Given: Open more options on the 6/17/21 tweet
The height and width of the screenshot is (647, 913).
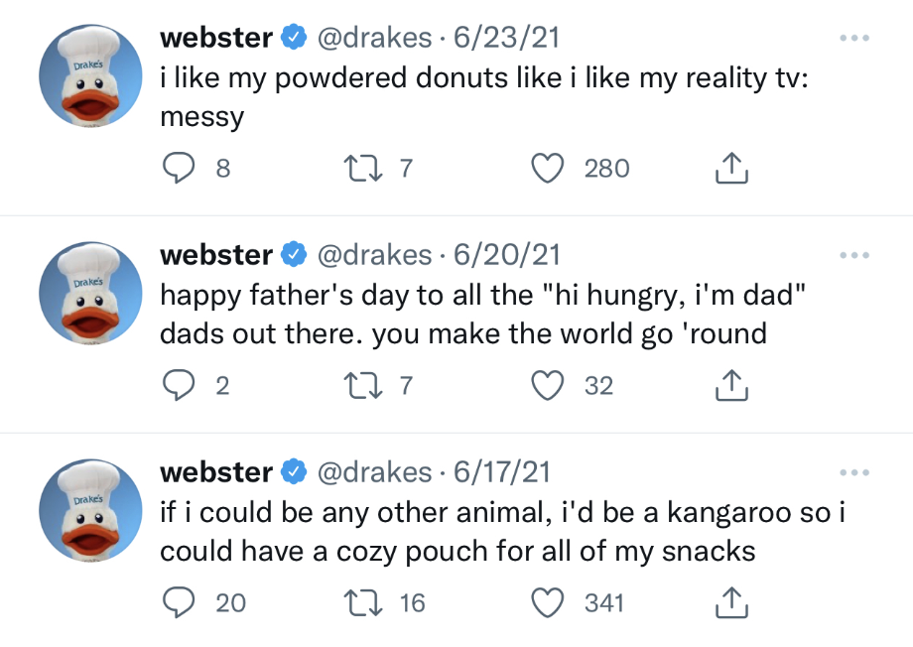Looking at the screenshot, I should coord(853,471).
